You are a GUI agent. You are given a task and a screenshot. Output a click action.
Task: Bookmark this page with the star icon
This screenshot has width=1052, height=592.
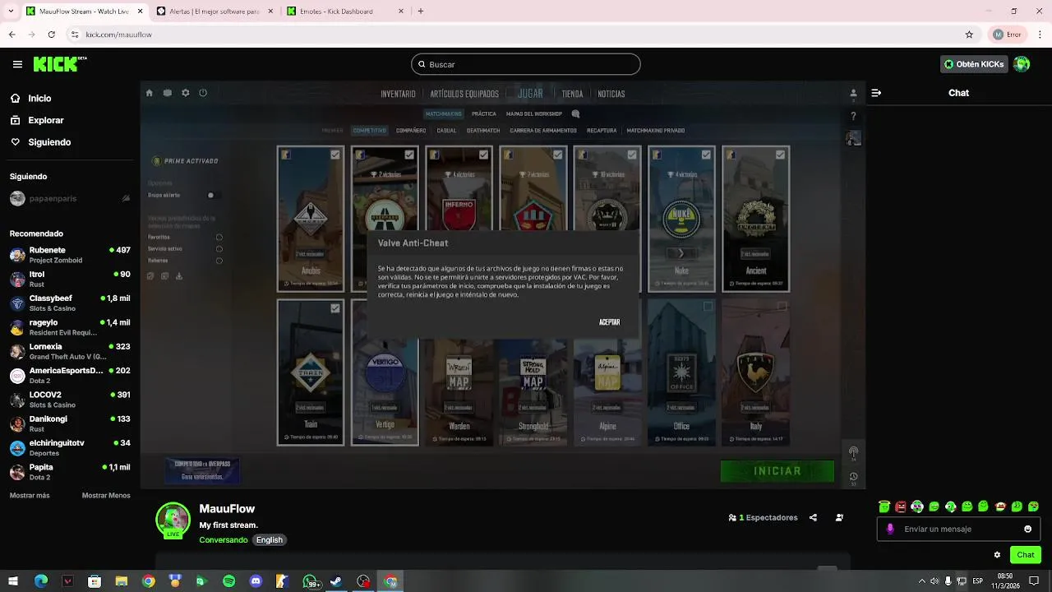969,35
